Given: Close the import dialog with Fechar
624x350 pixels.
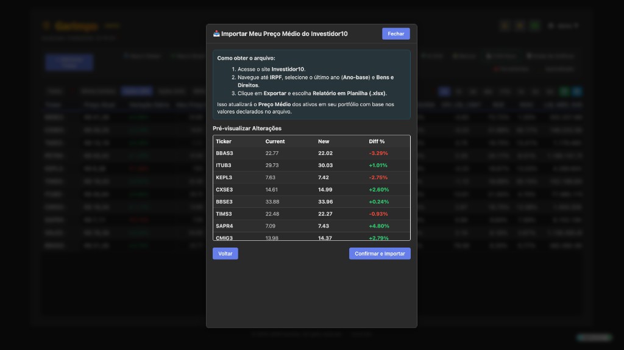Looking at the screenshot, I should tap(395, 34).
